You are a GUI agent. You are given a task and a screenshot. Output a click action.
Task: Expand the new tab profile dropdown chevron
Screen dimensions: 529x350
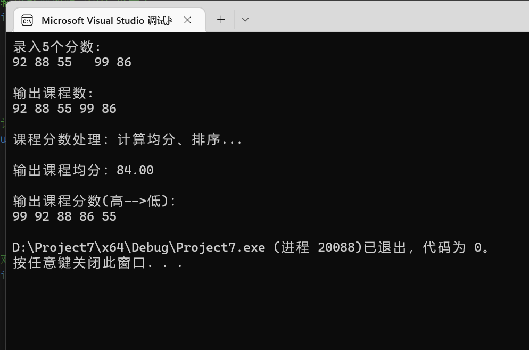(x=245, y=20)
